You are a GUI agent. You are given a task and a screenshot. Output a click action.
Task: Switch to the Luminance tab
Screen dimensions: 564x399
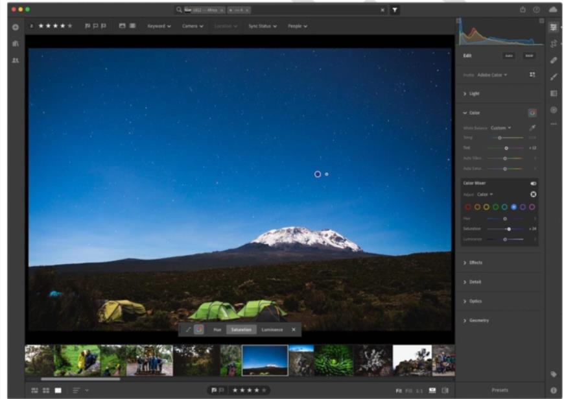tap(272, 330)
